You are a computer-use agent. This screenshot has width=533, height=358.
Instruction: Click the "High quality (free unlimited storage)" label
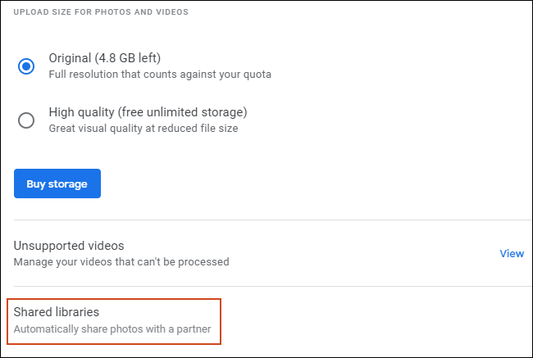pos(148,111)
